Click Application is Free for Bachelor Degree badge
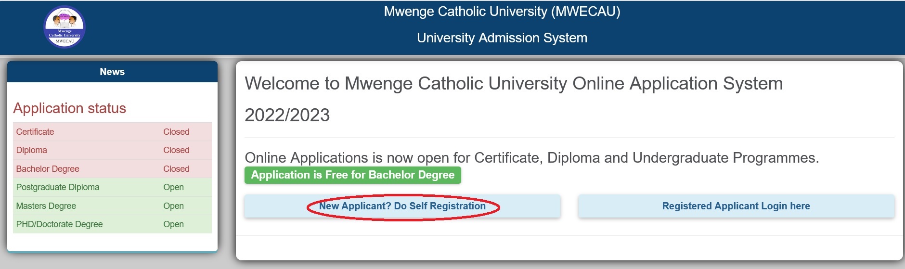 click(352, 175)
